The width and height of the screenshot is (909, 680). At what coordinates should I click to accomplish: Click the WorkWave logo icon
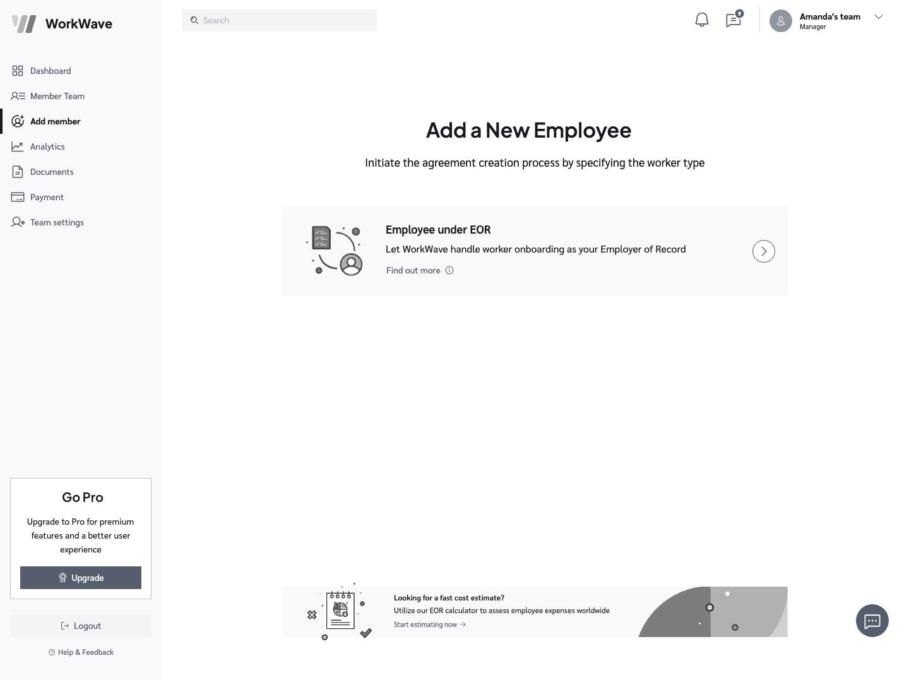tap(24, 24)
